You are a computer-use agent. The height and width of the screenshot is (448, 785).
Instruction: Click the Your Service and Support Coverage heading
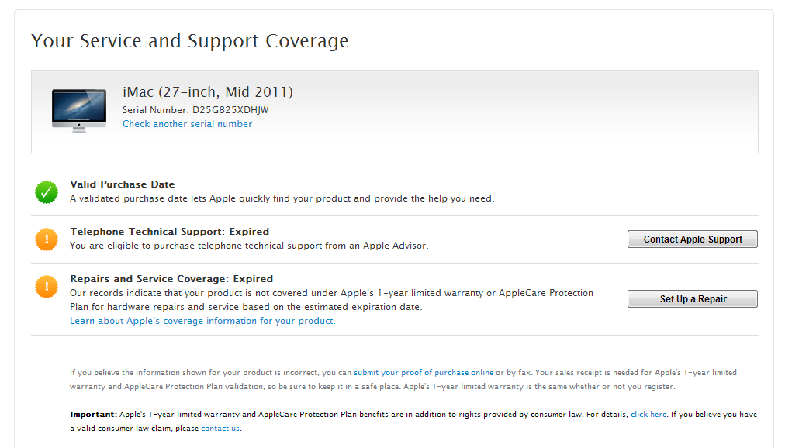tap(190, 41)
